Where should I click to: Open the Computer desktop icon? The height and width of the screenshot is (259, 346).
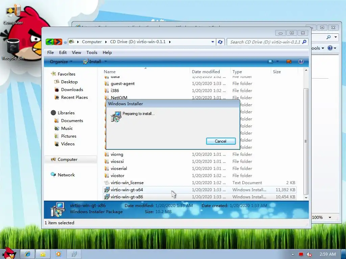[x=13, y=14]
